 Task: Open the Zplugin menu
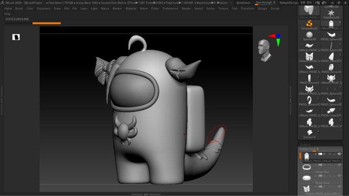[262, 8]
